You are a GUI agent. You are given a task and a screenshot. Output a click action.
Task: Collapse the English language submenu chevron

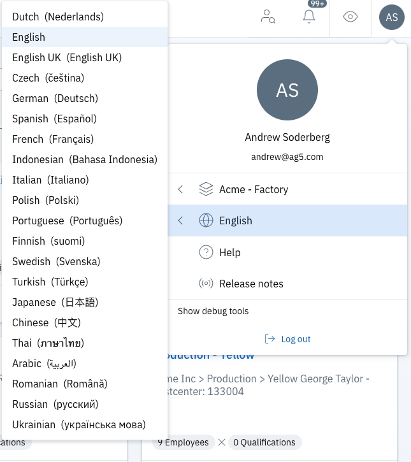(180, 220)
